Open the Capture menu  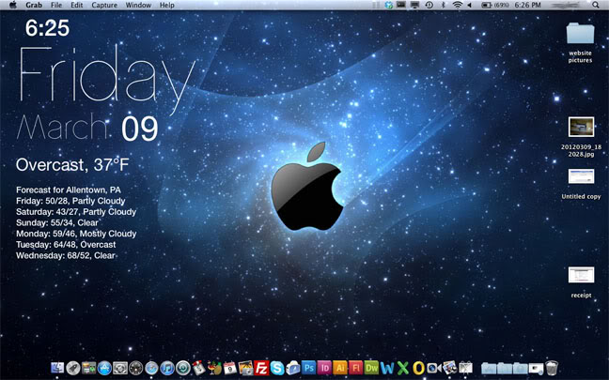click(104, 5)
